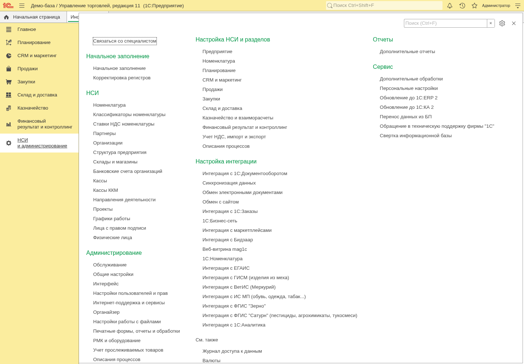524x364 pixels.
Task: Open Казначейство и взаиморасчеты settings
Action: [x=238, y=118]
